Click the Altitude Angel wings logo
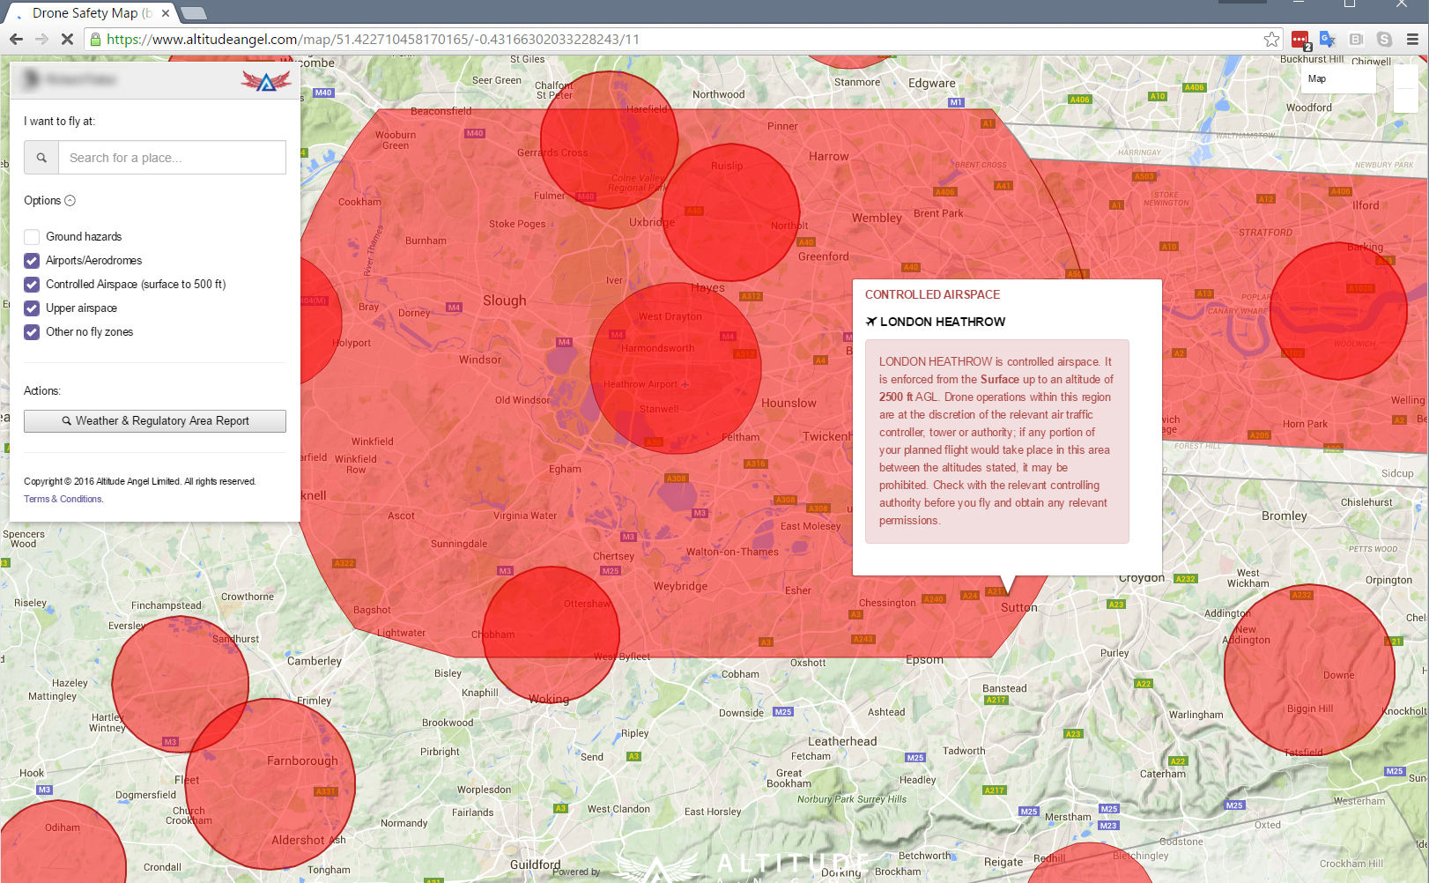The width and height of the screenshot is (1429, 883). click(x=267, y=80)
